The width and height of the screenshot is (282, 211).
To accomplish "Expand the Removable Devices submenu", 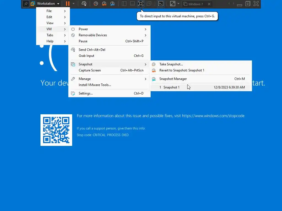I will 109,35.
